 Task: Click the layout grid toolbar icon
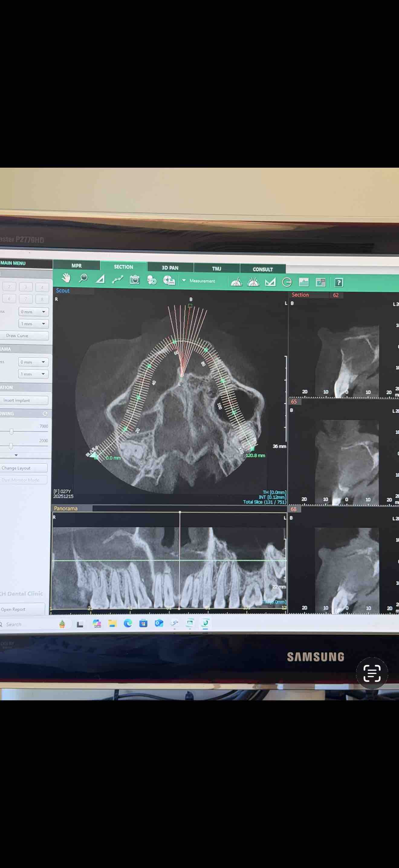321,282
